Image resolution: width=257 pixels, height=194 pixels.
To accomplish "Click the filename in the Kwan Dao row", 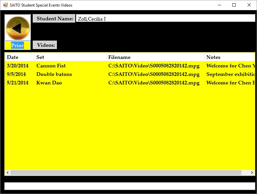I will coord(154,83).
